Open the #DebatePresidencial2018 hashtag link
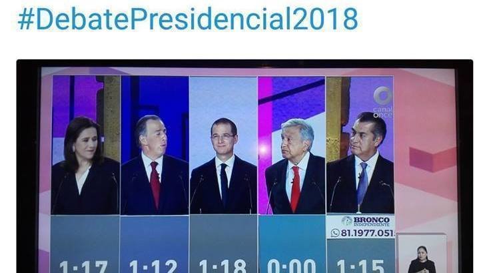The height and width of the screenshot is (273, 485). coord(188,19)
